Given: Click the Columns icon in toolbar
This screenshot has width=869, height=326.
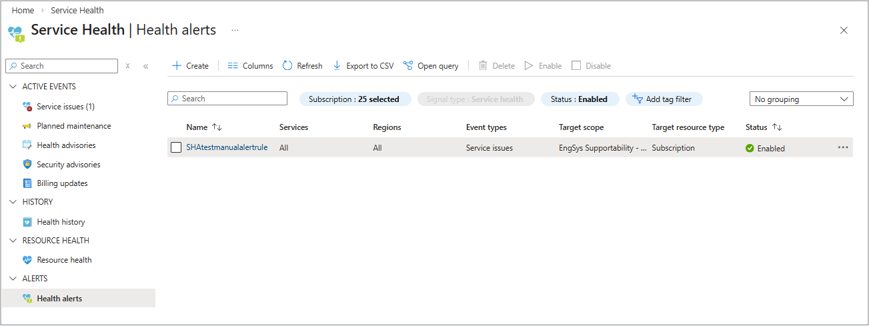Looking at the screenshot, I should 233,65.
